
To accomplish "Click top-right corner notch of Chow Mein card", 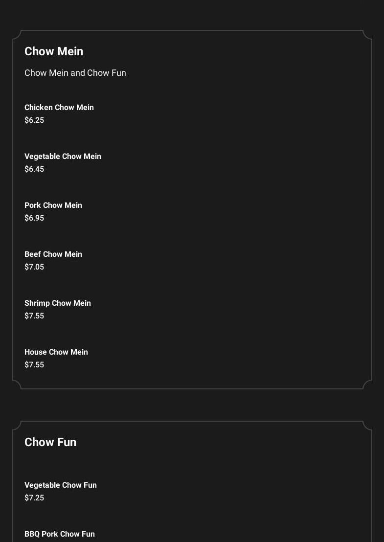I will click(367, 35).
